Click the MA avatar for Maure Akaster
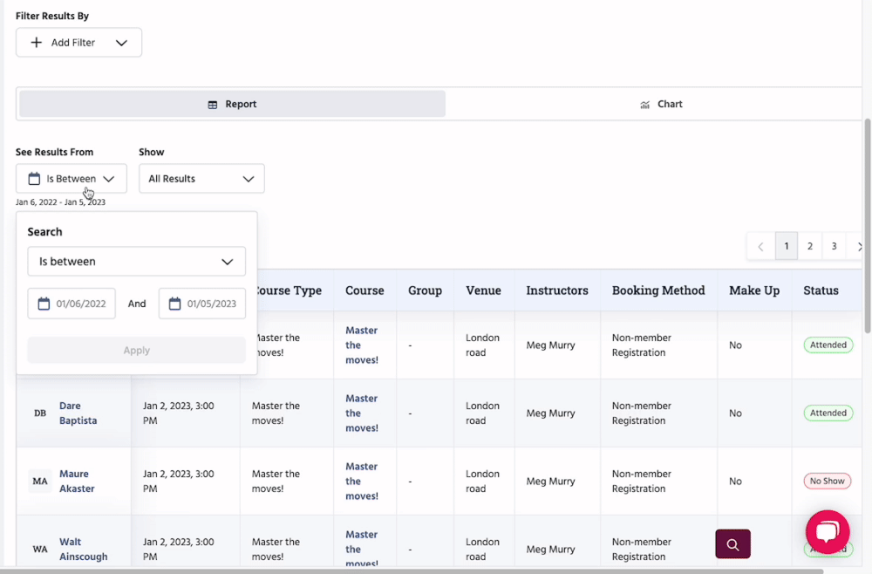The height and width of the screenshot is (574, 872). [x=40, y=482]
